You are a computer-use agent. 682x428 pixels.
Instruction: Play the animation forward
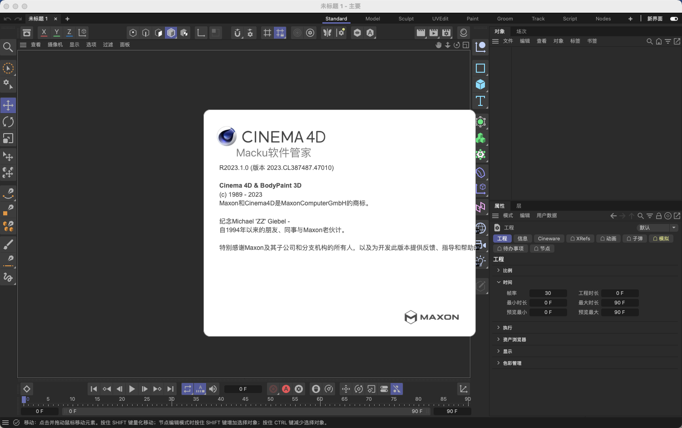pos(132,389)
